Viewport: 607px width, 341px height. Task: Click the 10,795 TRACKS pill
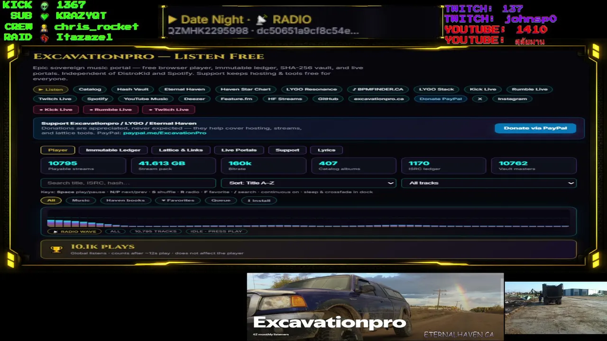tap(156, 232)
